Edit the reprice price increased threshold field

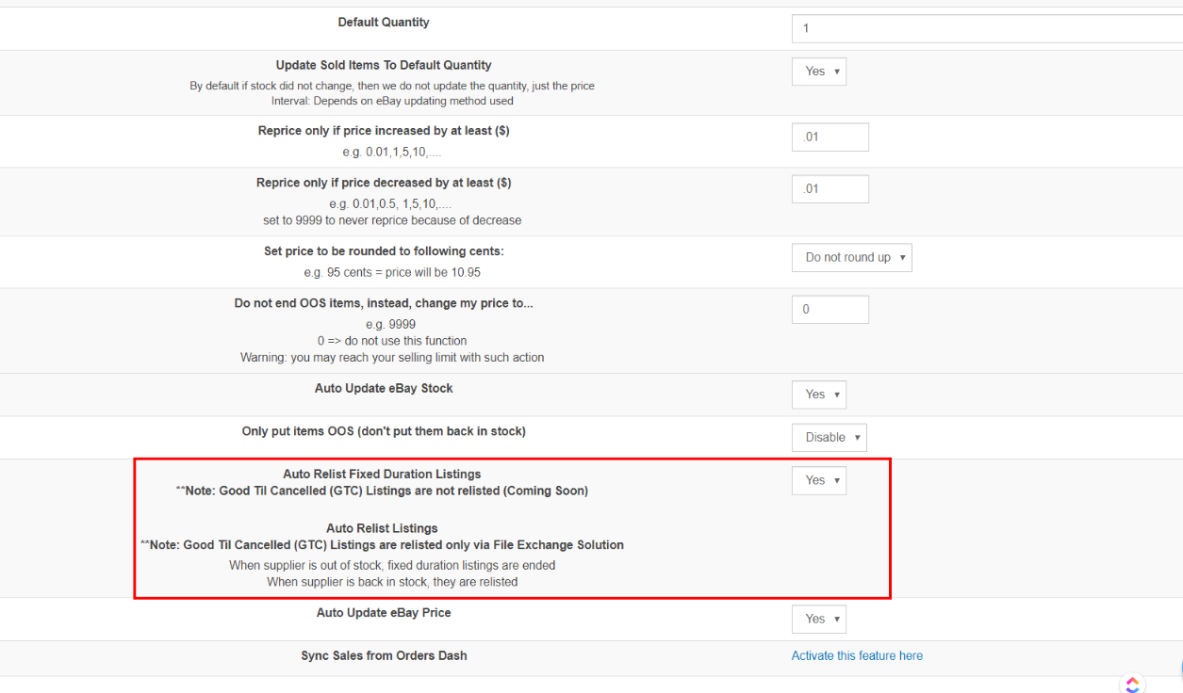[830, 137]
